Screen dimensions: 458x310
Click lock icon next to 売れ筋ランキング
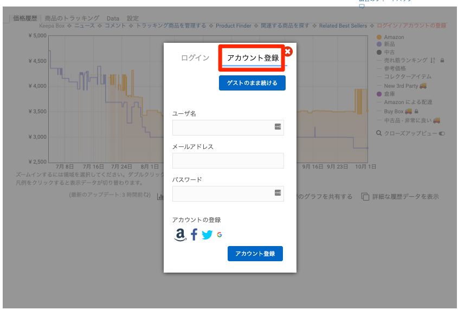(442, 61)
